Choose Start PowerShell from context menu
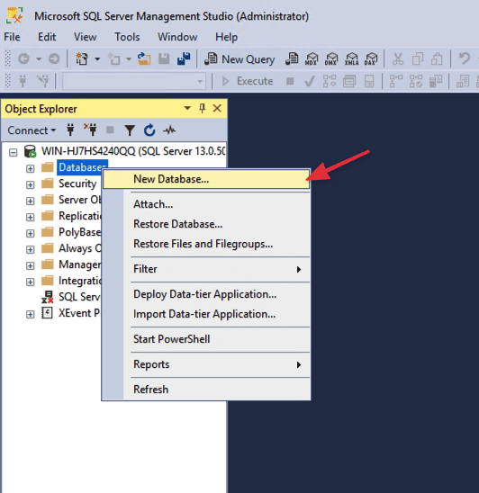 (206, 339)
